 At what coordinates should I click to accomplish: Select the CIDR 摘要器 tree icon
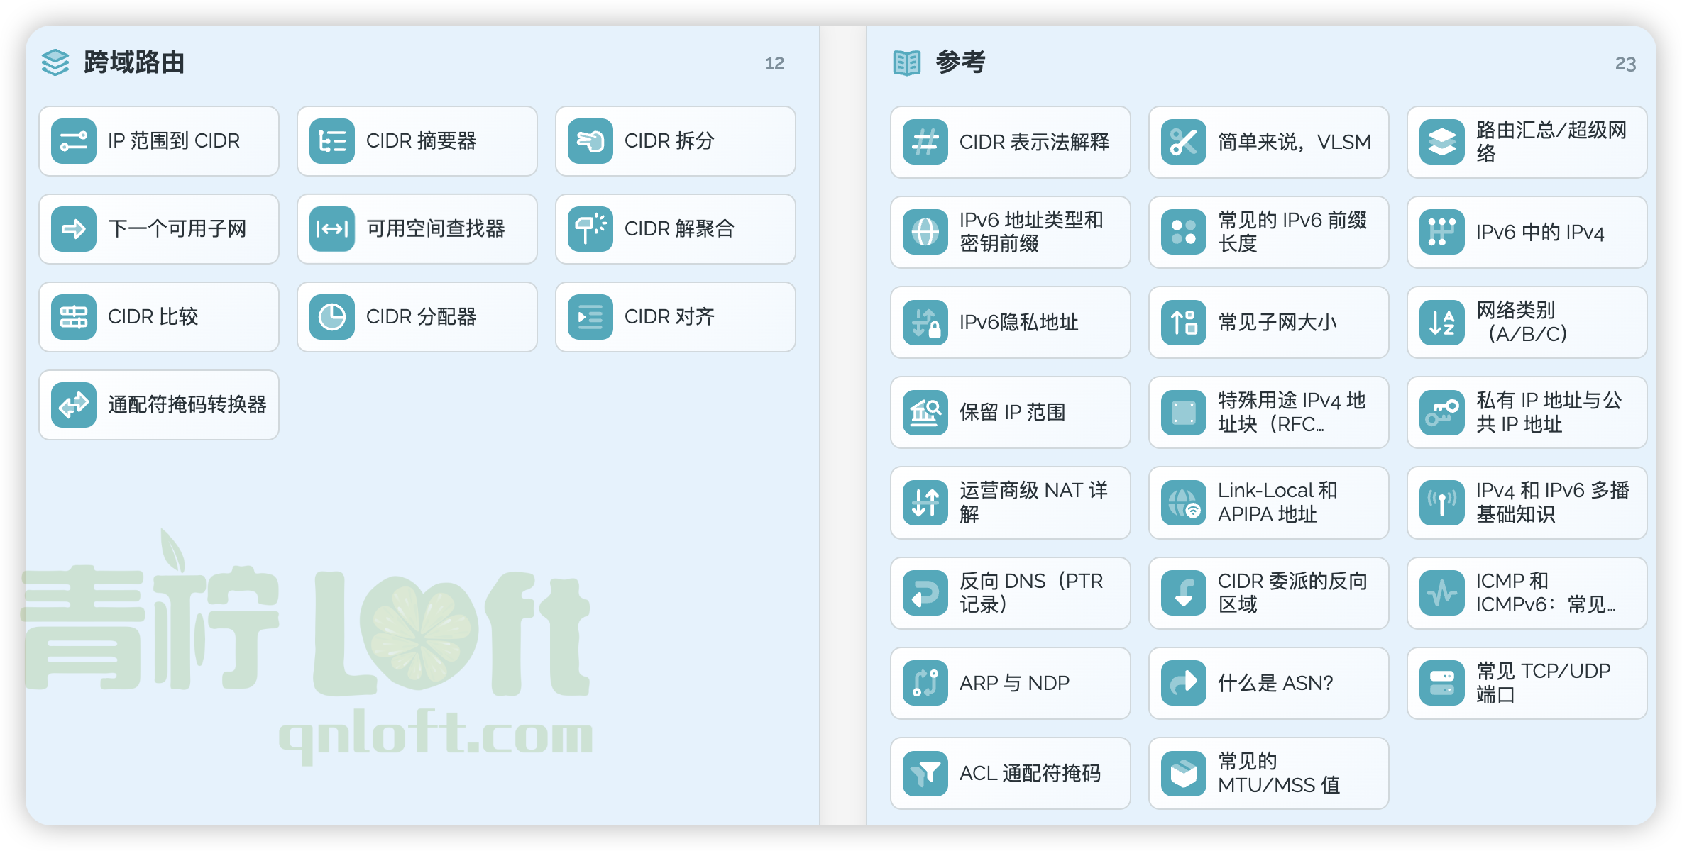331,141
